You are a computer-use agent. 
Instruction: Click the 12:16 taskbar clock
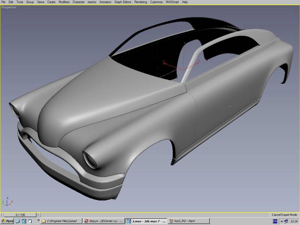294,221
